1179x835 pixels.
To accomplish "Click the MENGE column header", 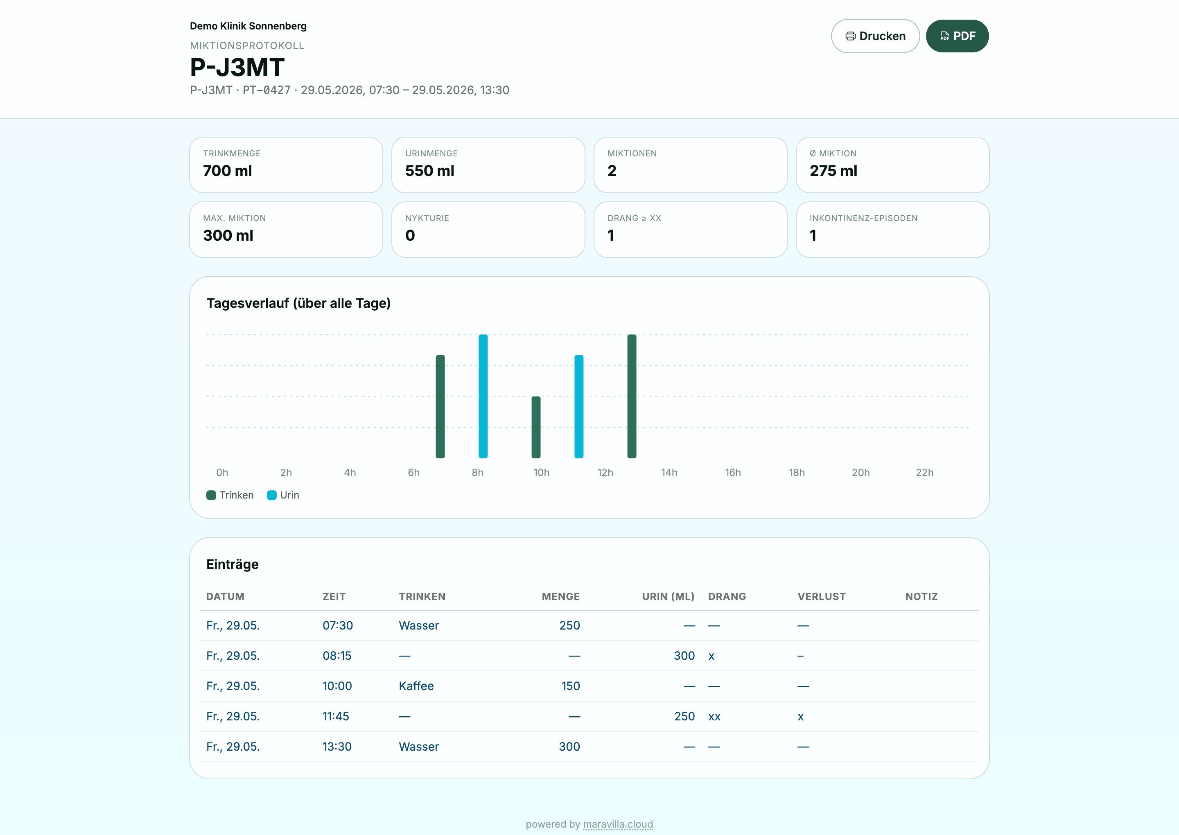I will [x=560, y=596].
